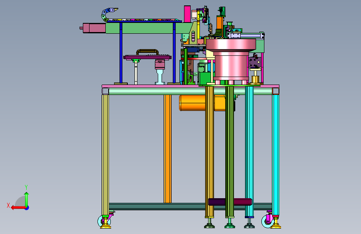The width and height of the screenshot is (361, 234).
Task: Click the blue origin ball of axis triad
Action: click(27, 208)
